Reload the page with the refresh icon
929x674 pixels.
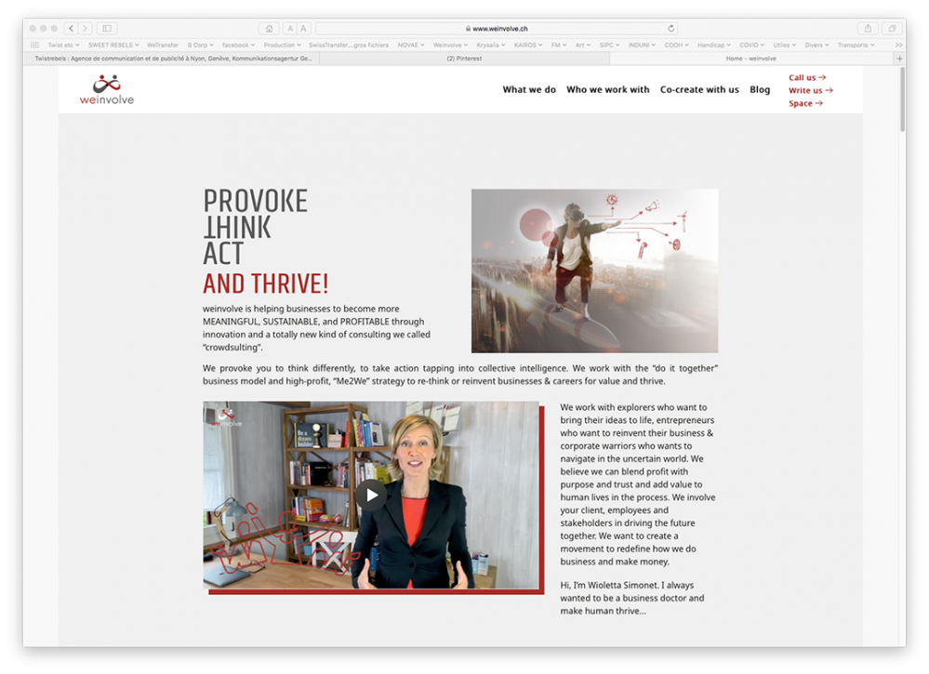[671, 29]
